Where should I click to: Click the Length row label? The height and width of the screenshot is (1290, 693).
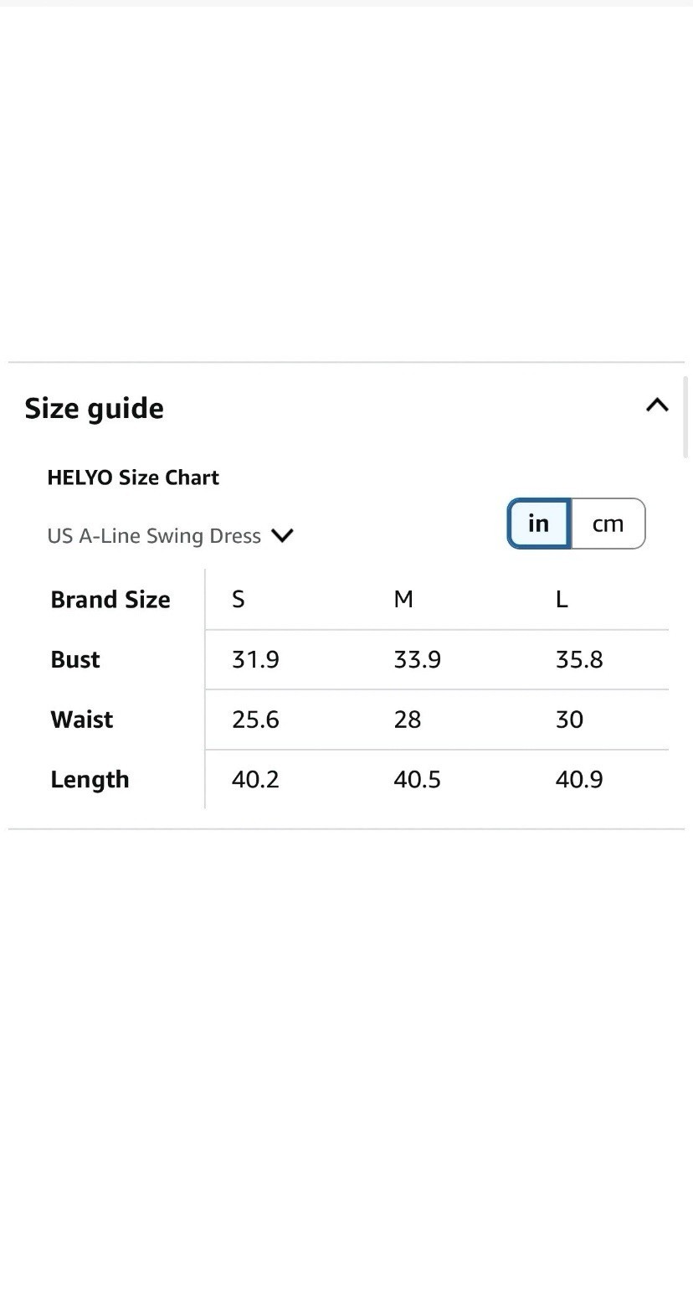tap(90, 780)
